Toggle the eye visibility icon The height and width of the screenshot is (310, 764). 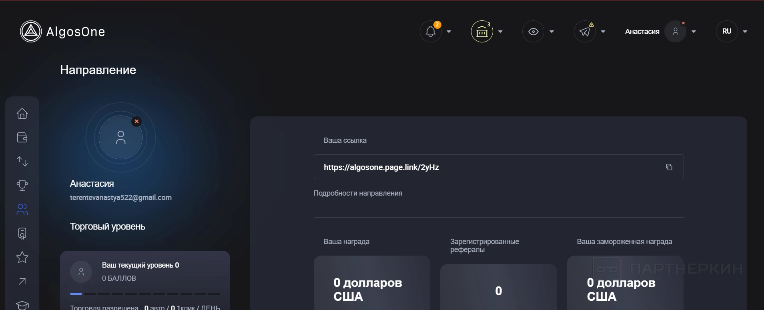click(x=533, y=32)
